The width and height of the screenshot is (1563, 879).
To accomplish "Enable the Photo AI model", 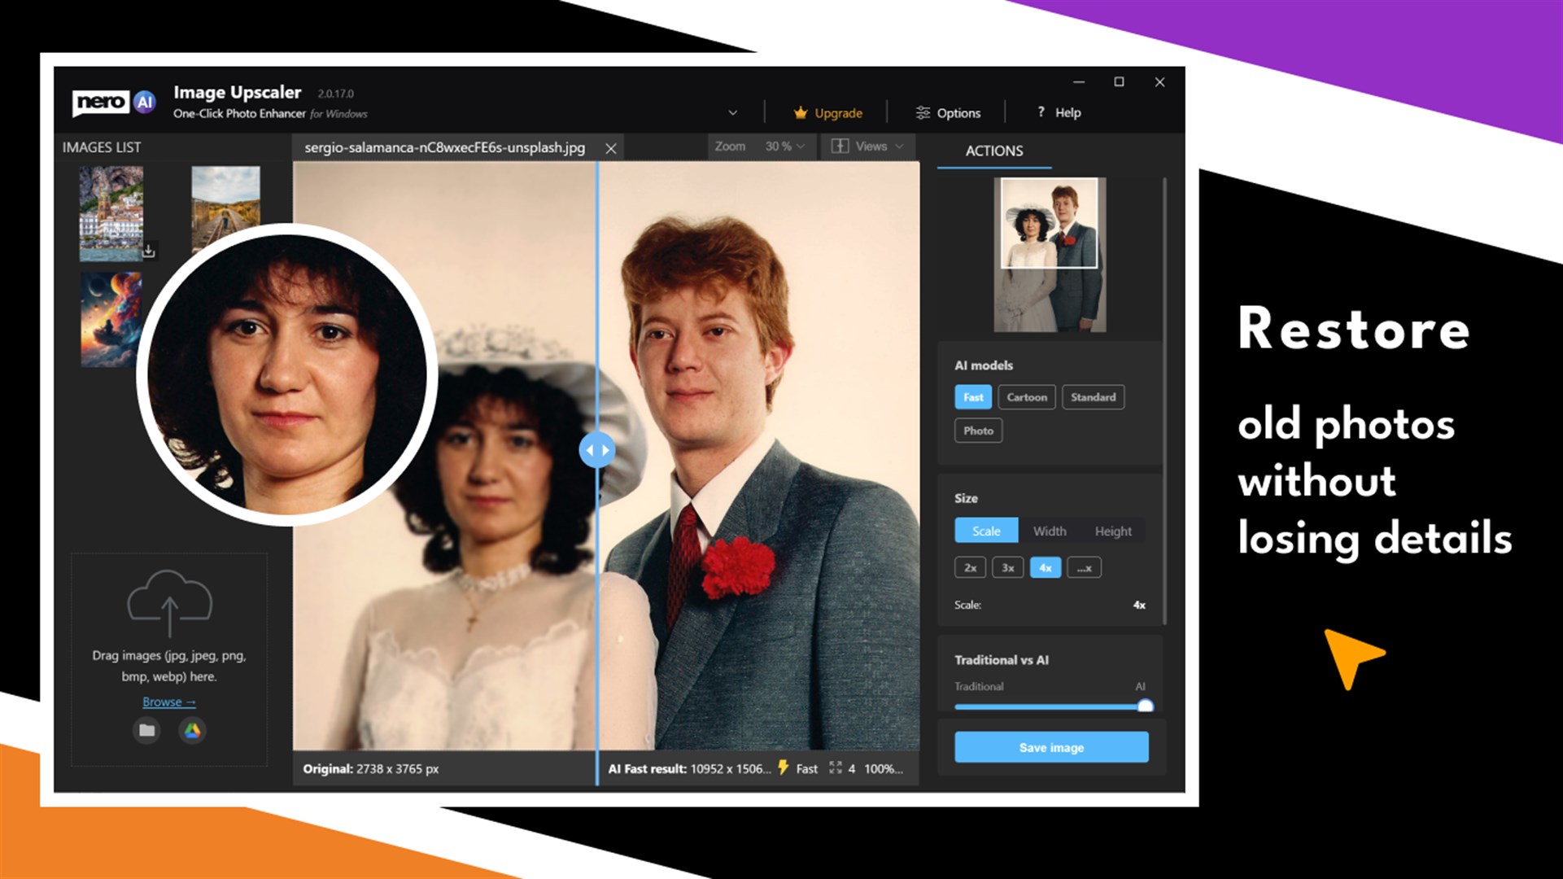I will tap(978, 431).
